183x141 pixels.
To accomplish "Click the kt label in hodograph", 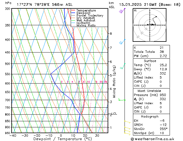I will click(135, 10).
